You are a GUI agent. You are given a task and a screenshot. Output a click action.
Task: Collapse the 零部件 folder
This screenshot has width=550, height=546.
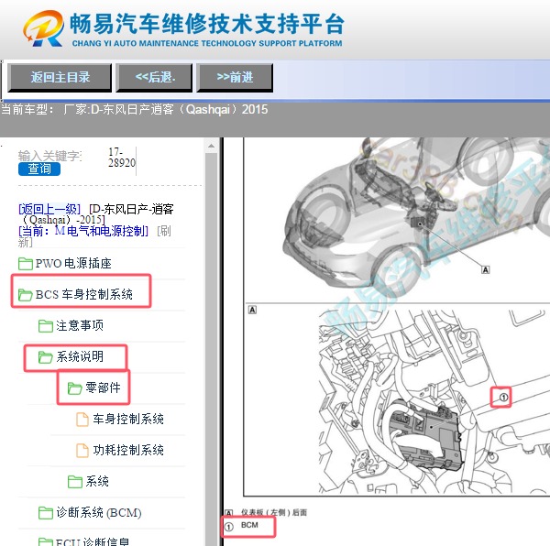click(103, 388)
